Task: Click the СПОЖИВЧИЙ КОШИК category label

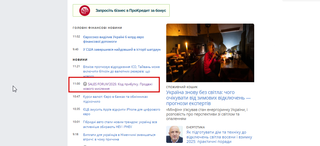Action: (x=182, y=87)
